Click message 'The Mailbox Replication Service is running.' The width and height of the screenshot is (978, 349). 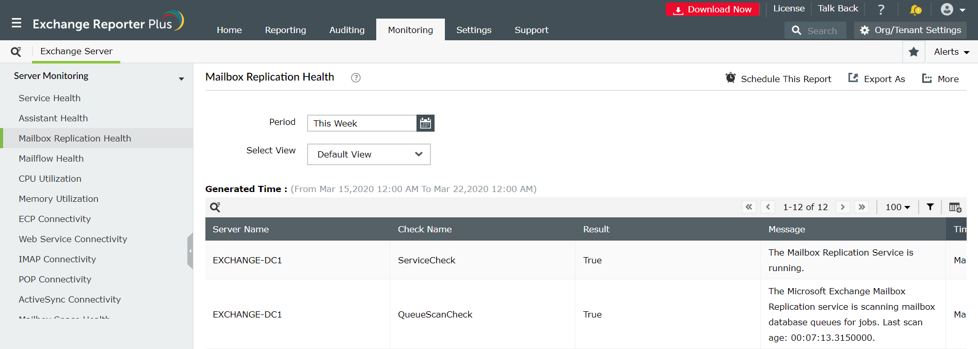pyautogui.click(x=841, y=260)
